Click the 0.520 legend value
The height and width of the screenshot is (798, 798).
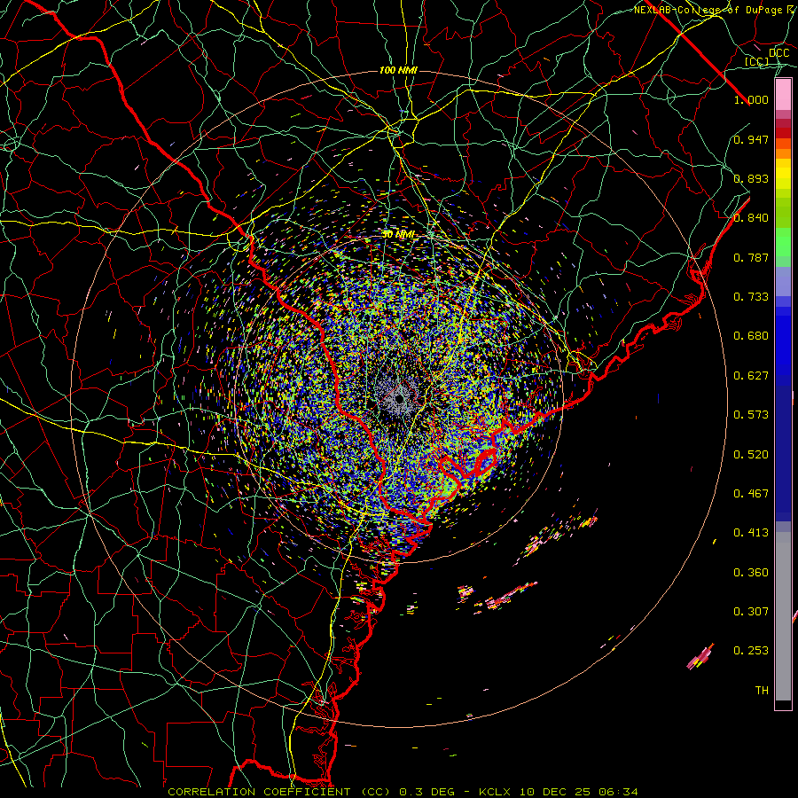pos(751,454)
